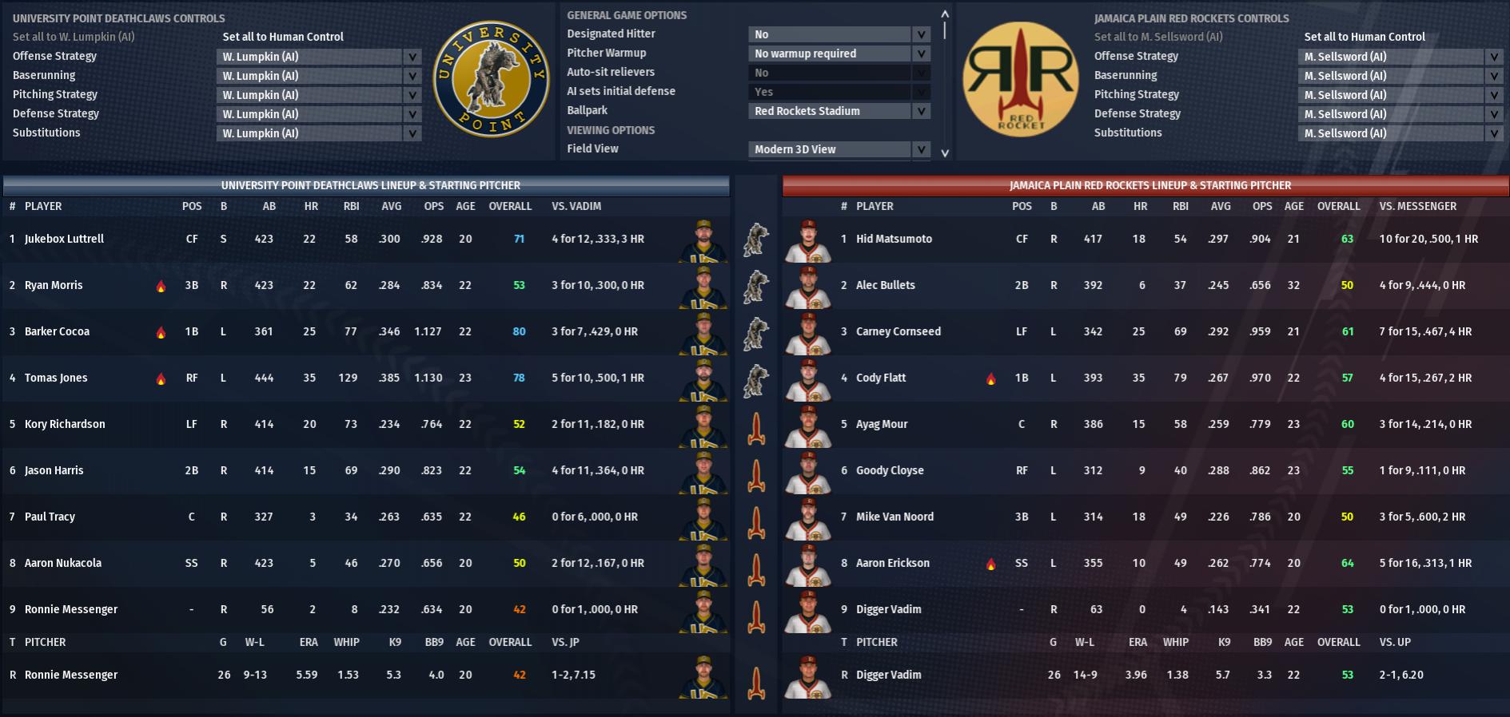Open Red Rockets Substitutions dropdown

click(x=1400, y=133)
